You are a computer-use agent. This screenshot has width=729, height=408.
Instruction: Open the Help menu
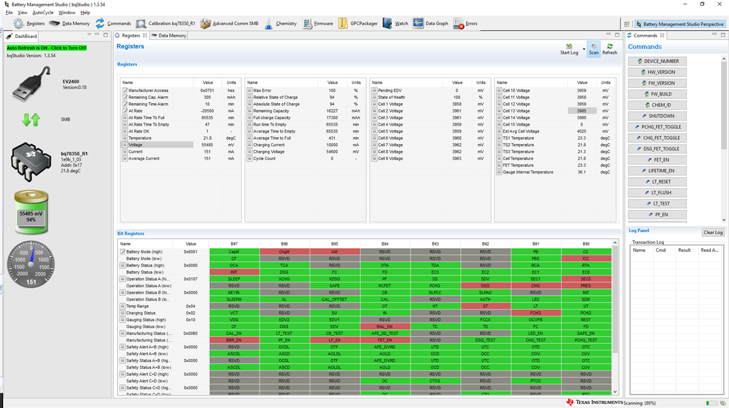click(x=85, y=12)
